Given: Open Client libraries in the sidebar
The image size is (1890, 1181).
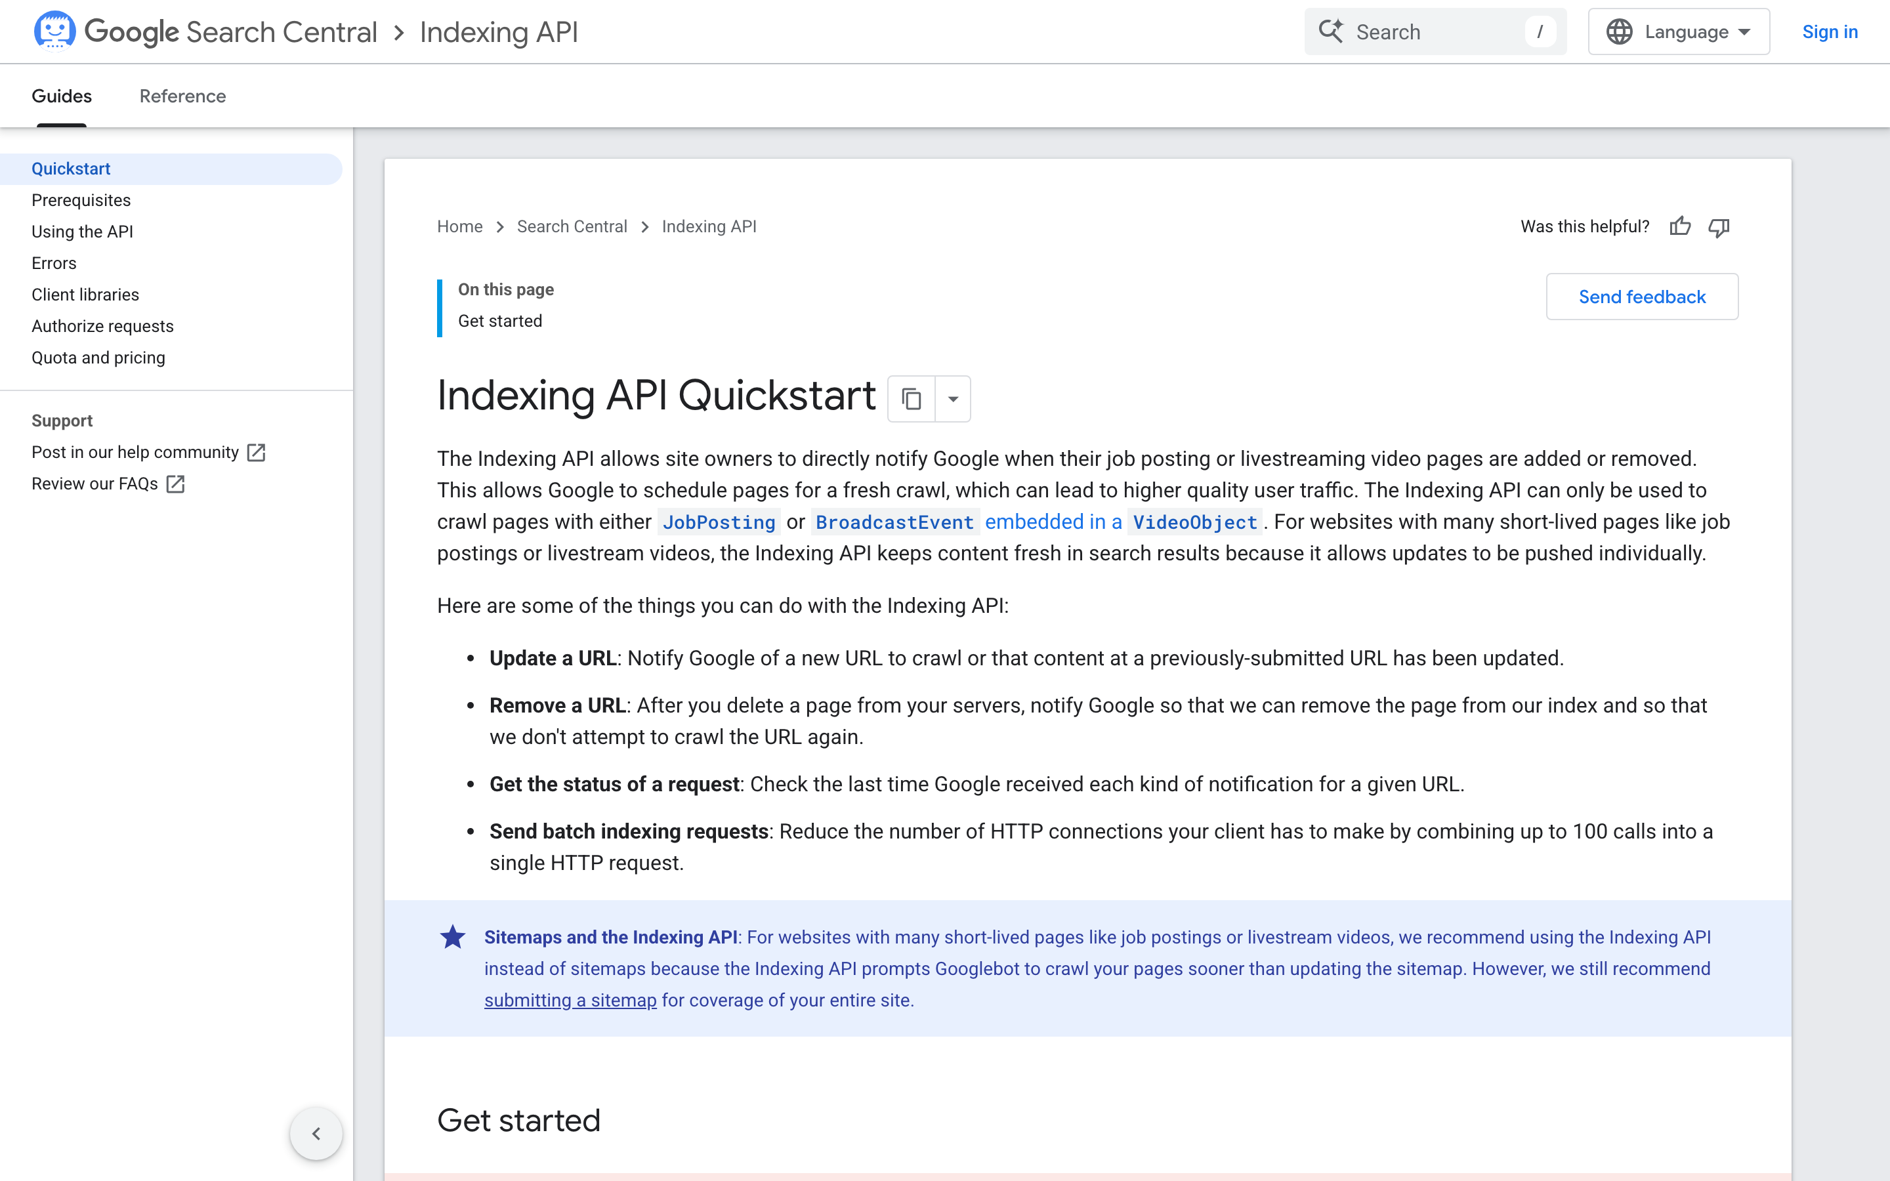Looking at the screenshot, I should 85,295.
